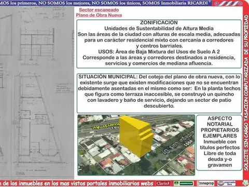Select the zonaprop portal logo
Screen dimensions: 249x187
point(205,183)
